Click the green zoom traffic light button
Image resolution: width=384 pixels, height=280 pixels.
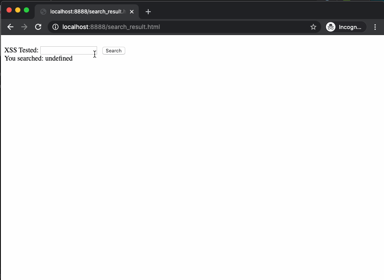click(x=26, y=10)
